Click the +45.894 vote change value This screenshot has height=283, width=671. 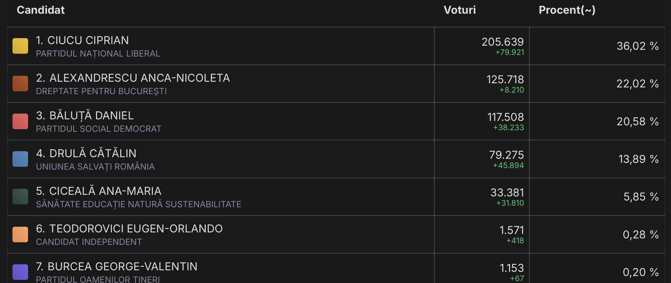pyautogui.click(x=508, y=165)
